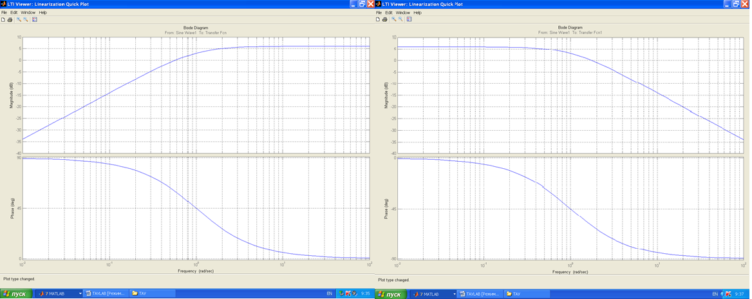Click the right пуск Start button

pyautogui.click(x=390, y=294)
